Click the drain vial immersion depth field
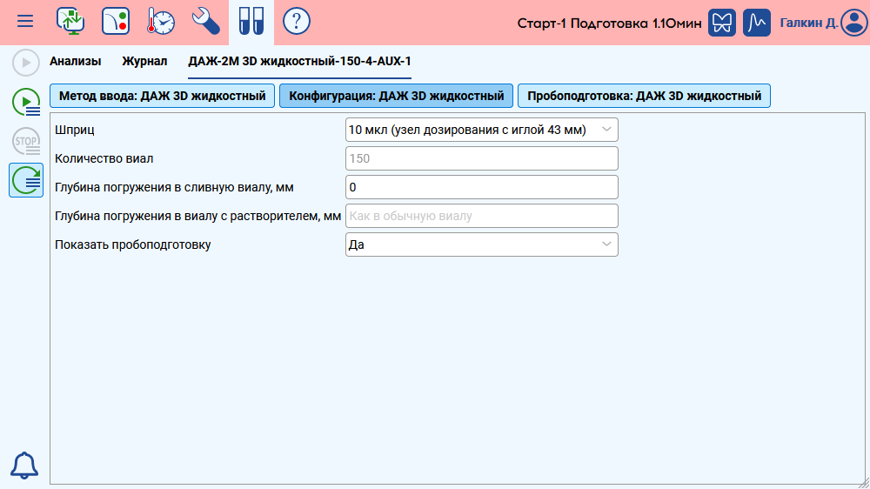Screen dimensions: 870x489 coord(482,187)
